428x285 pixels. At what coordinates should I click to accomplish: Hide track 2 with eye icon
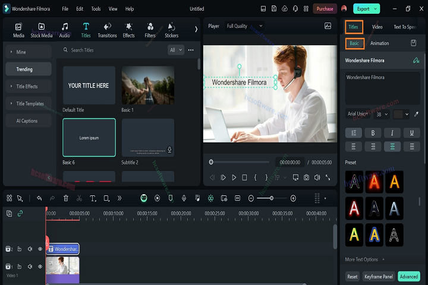pyautogui.click(x=40, y=249)
